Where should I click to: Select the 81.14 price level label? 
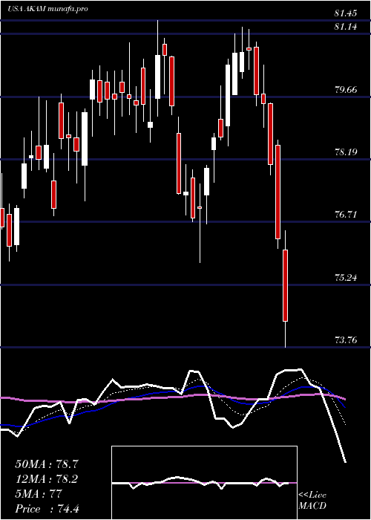[346, 27]
